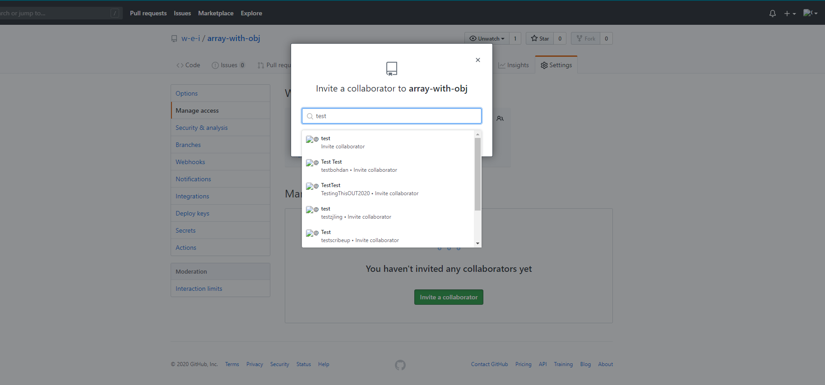
Task: Star the repository
Action: (540, 38)
